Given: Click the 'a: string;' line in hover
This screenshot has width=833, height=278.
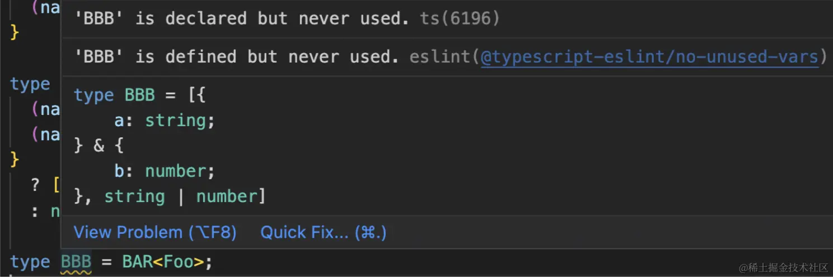Looking at the screenshot, I should 165,121.
